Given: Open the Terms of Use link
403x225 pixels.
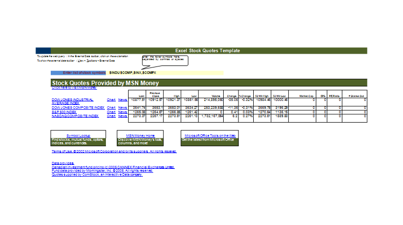Looking at the screenshot, I should (x=114, y=151).
